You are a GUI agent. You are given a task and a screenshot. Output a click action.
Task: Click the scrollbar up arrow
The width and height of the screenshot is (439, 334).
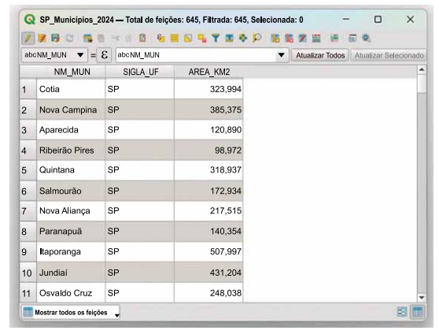point(422,69)
